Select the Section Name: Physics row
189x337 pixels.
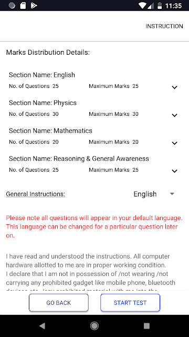point(93,109)
